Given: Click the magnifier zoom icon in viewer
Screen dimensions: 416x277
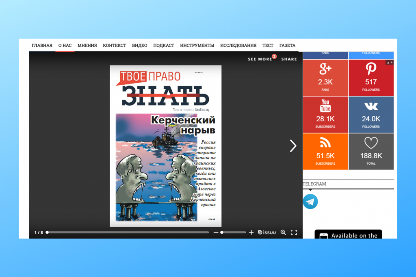Looking at the screenshot, I should tap(283, 232).
